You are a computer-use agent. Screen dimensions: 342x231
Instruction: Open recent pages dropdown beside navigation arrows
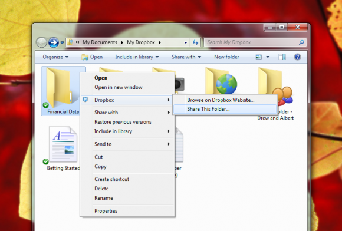tap(62, 42)
